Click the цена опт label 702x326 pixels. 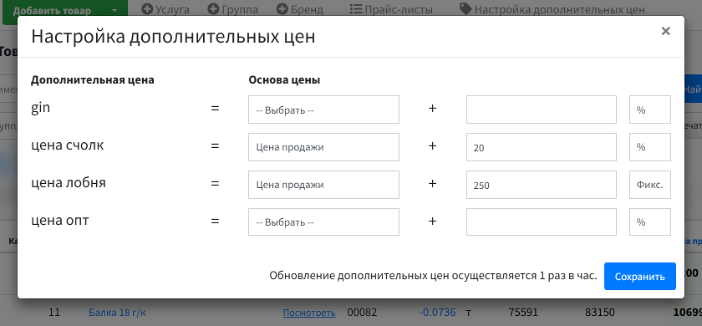click(60, 221)
